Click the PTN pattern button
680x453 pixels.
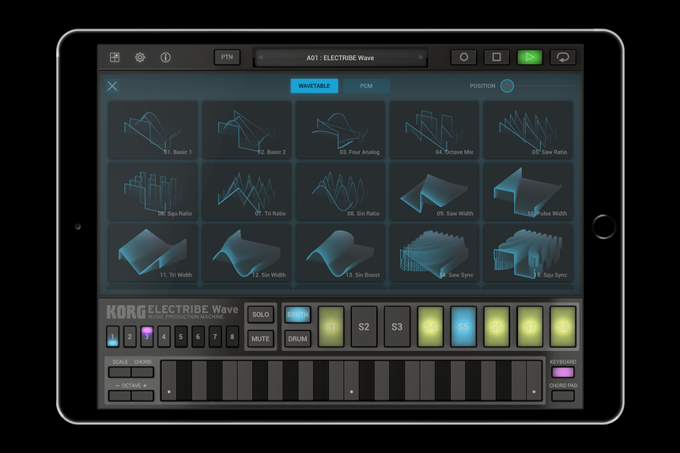pyautogui.click(x=227, y=57)
